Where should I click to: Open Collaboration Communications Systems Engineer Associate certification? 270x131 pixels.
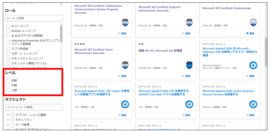98,9
